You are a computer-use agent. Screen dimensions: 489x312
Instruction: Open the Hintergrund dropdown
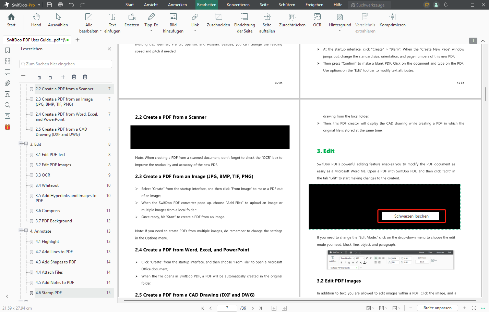(x=340, y=31)
